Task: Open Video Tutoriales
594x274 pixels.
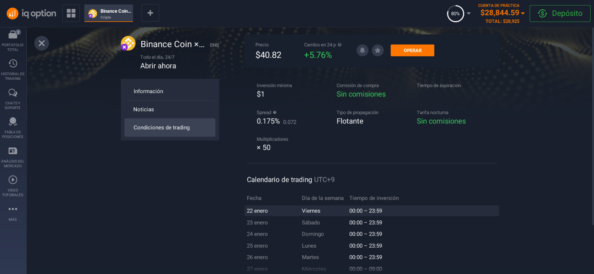Action: [13, 186]
